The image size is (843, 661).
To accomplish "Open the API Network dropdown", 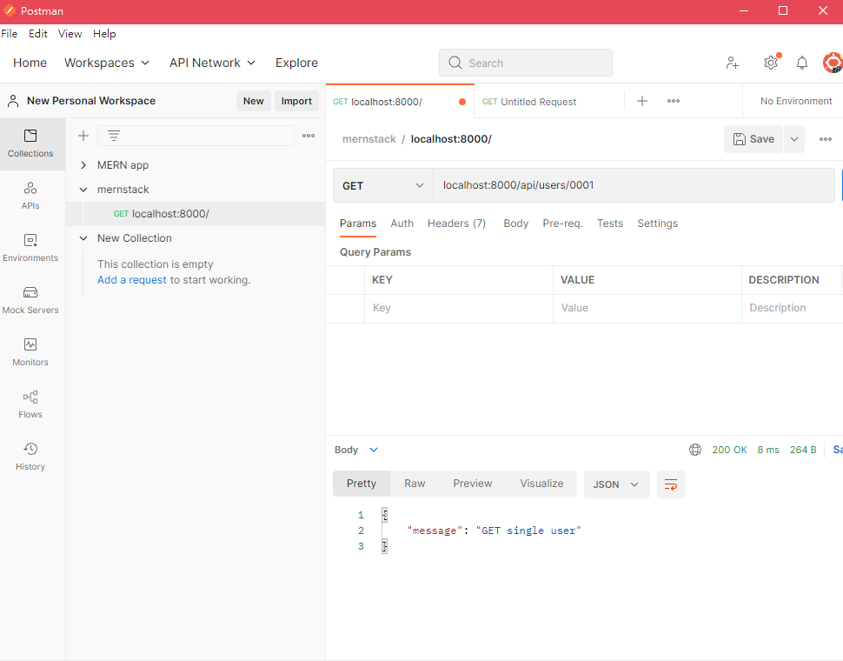I will [212, 63].
